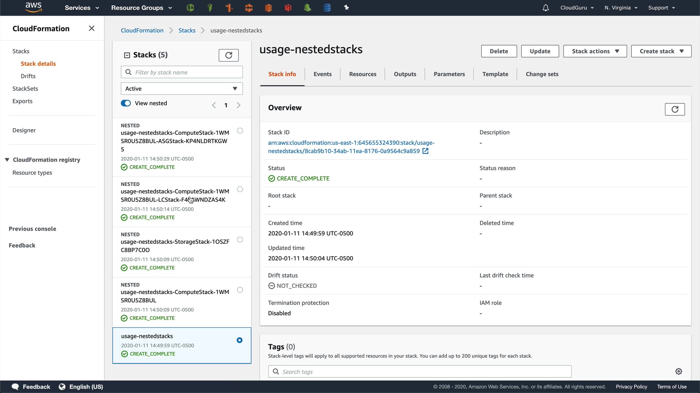Refresh the Overview panel
The width and height of the screenshot is (700, 393).
click(674, 109)
